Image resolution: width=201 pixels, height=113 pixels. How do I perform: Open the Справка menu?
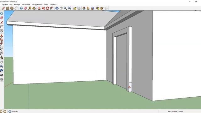(53, 4)
